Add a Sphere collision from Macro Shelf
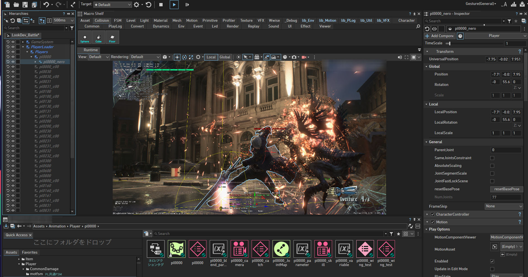 point(85,38)
